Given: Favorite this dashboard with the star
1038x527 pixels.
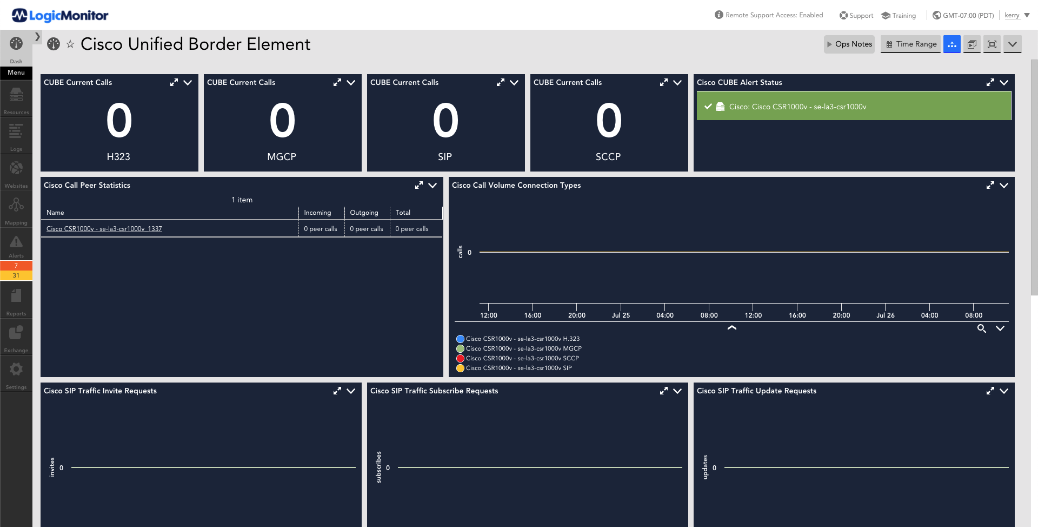Looking at the screenshot, I should click(70, 44).
